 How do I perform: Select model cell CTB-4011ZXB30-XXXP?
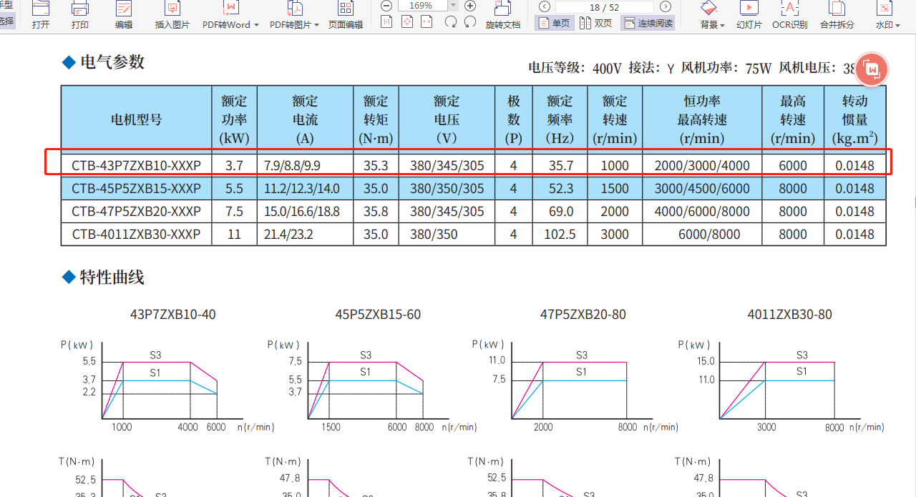click(x=136, y=235)
